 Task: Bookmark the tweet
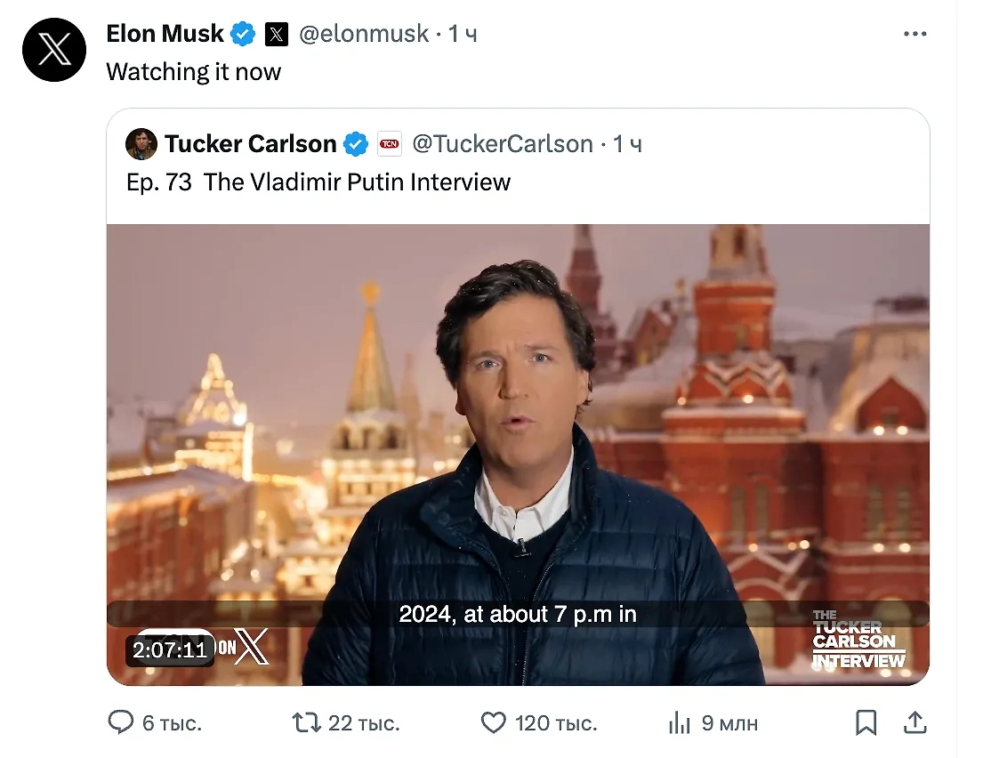(x=867, y=723)
